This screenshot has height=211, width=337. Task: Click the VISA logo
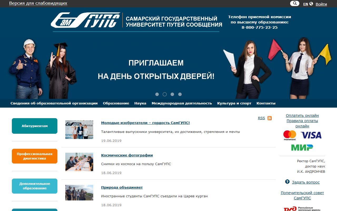coord(311,135)
